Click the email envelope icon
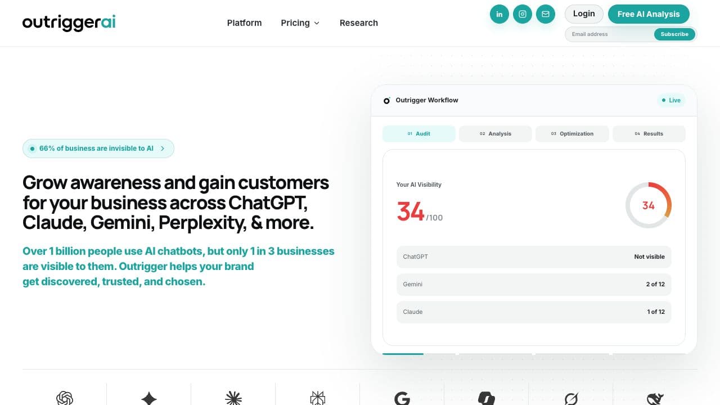Image resolution: width=720 pixels, height=405 pixels. click(x=546, y=14)
